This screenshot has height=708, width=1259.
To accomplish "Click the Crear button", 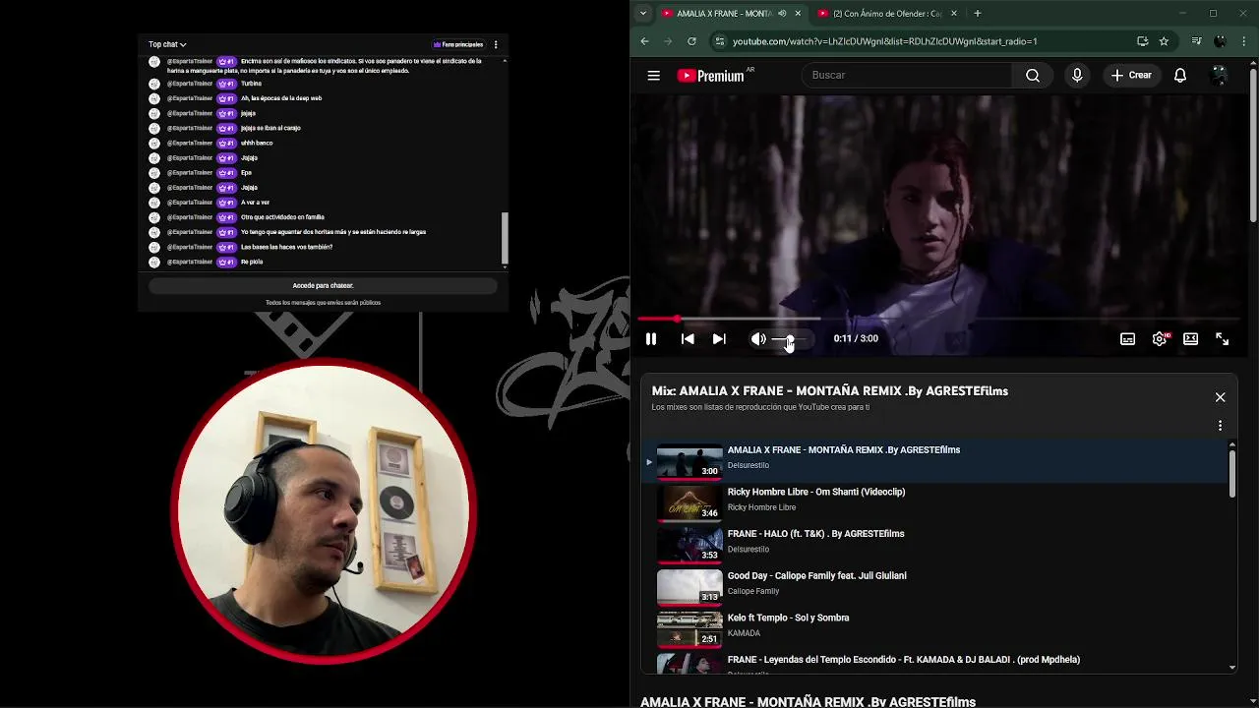I will 1131,75.
